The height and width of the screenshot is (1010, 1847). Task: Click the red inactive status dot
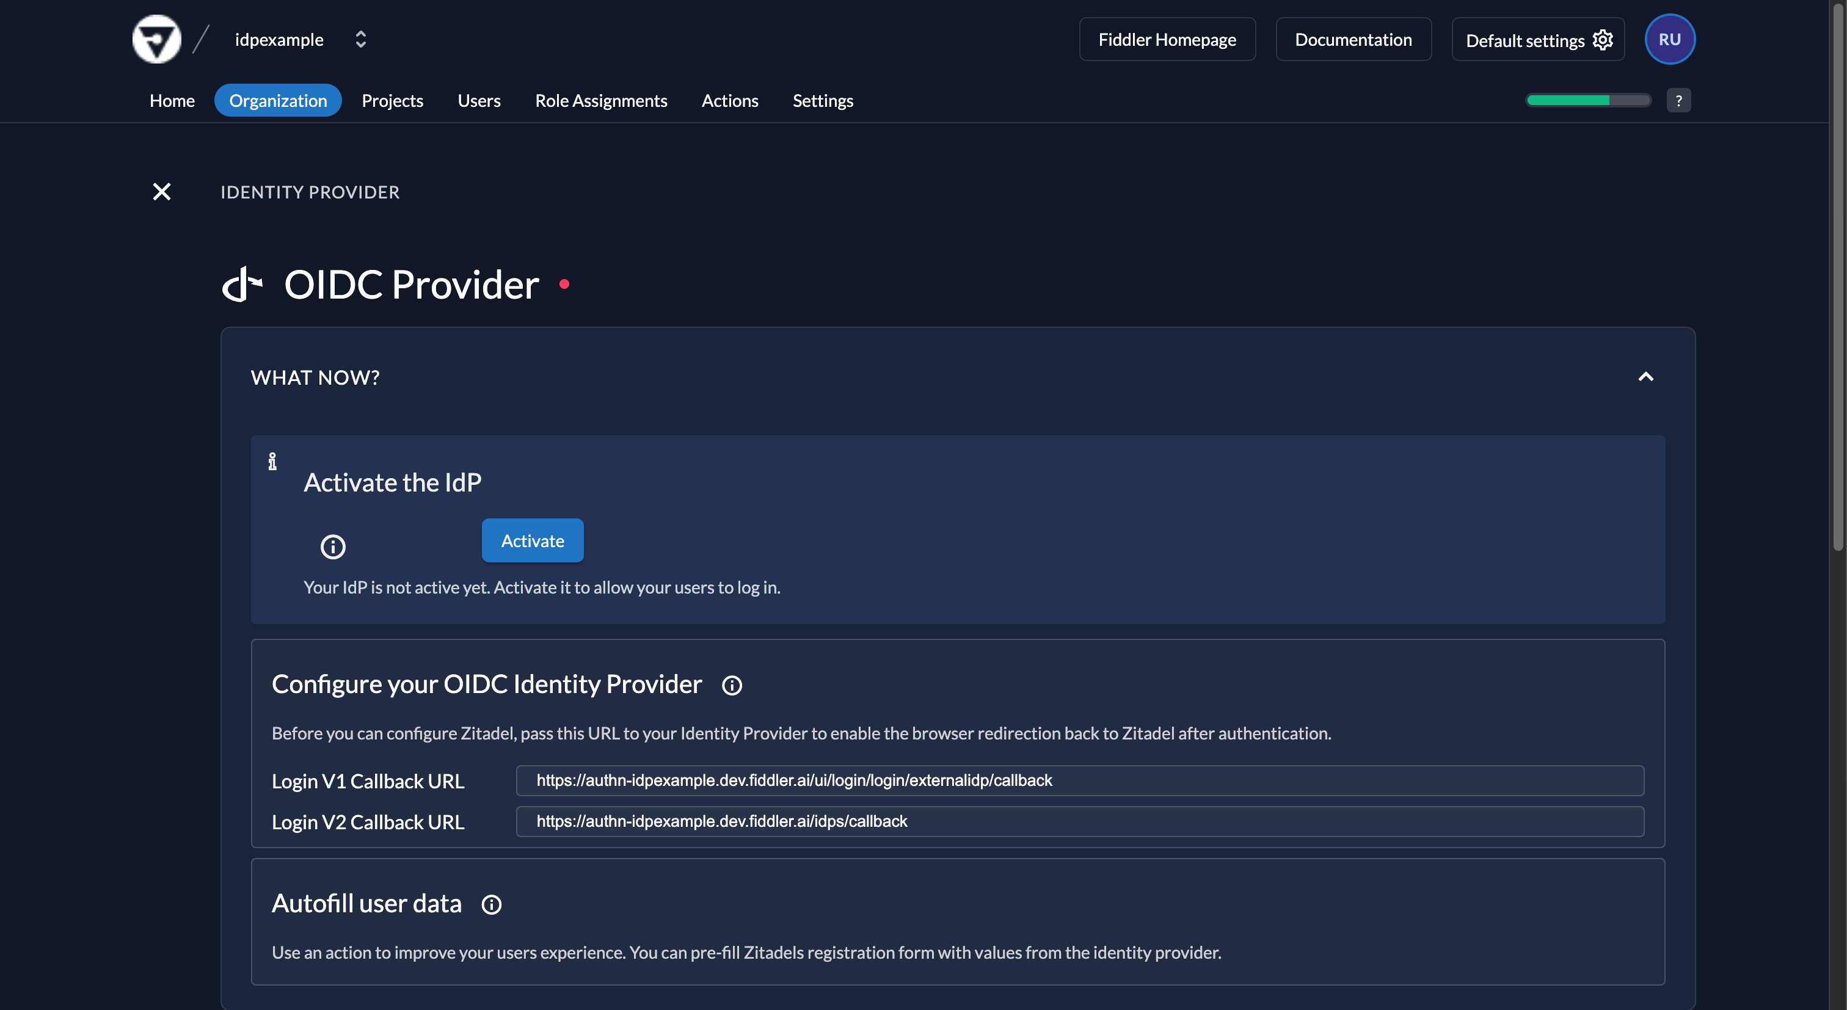click(564, 285)
